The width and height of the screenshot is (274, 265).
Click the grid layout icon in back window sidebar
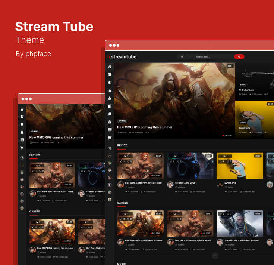click(x=22, y=140)
